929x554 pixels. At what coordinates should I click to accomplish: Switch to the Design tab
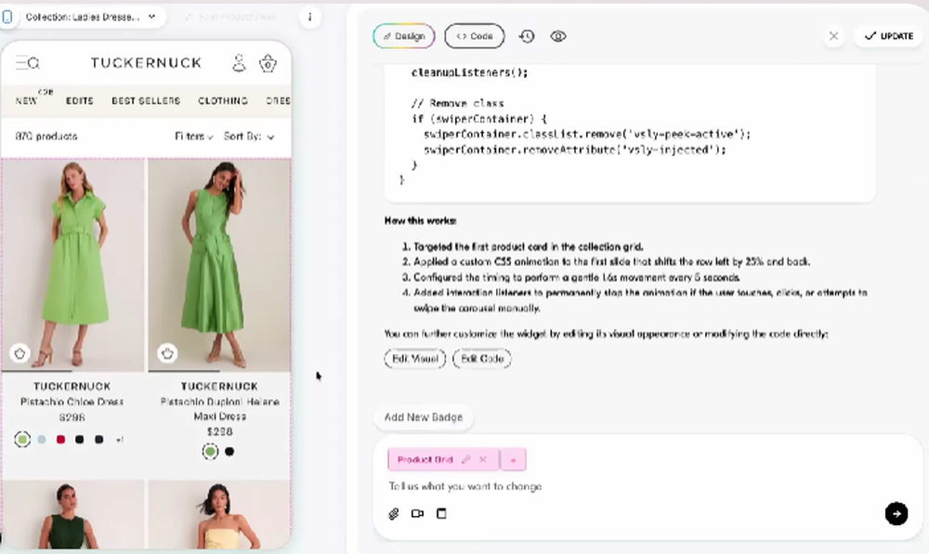403,36
